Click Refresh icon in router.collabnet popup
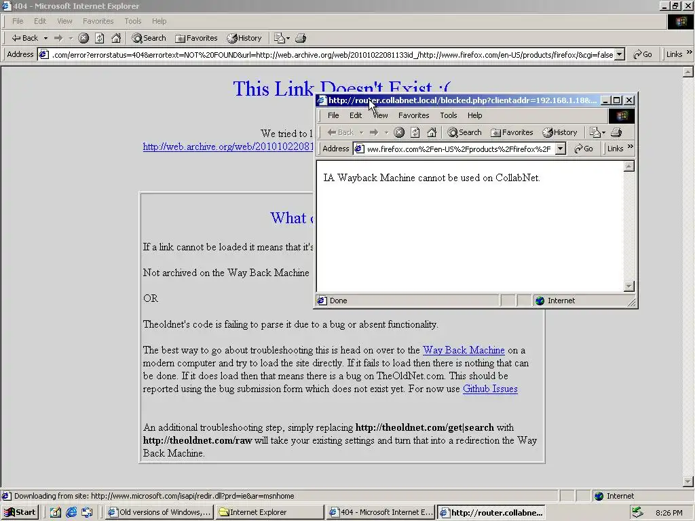695x521 pixels. (x=415, y=132)
